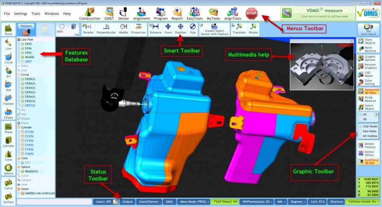Select the Surface feature tool in left sidebar
382x207 pixels.
(x=8, y=198)
